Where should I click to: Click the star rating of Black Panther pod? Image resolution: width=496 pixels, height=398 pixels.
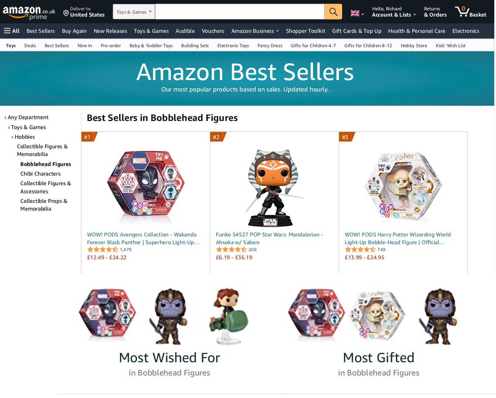tap(102, 250)
